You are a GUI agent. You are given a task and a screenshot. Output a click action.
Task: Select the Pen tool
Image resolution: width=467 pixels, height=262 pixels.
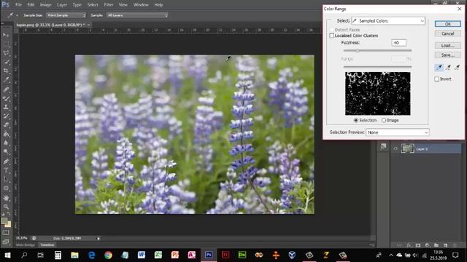click(x=6, y=162)
